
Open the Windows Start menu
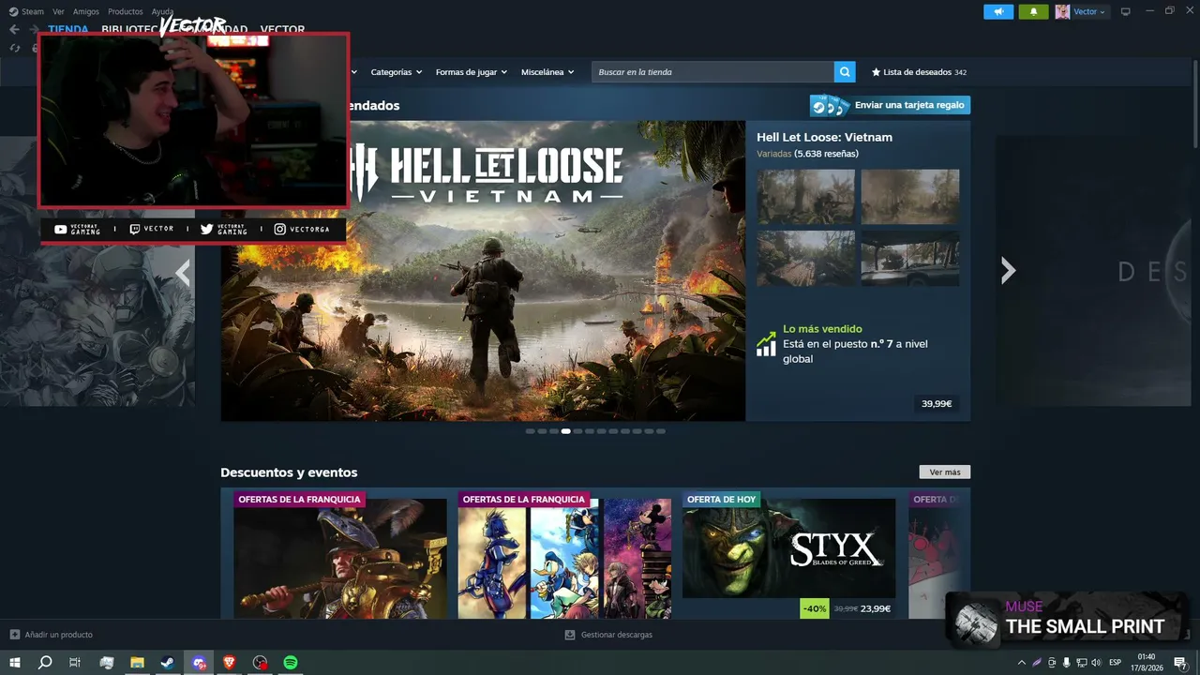tap(15, 663)
